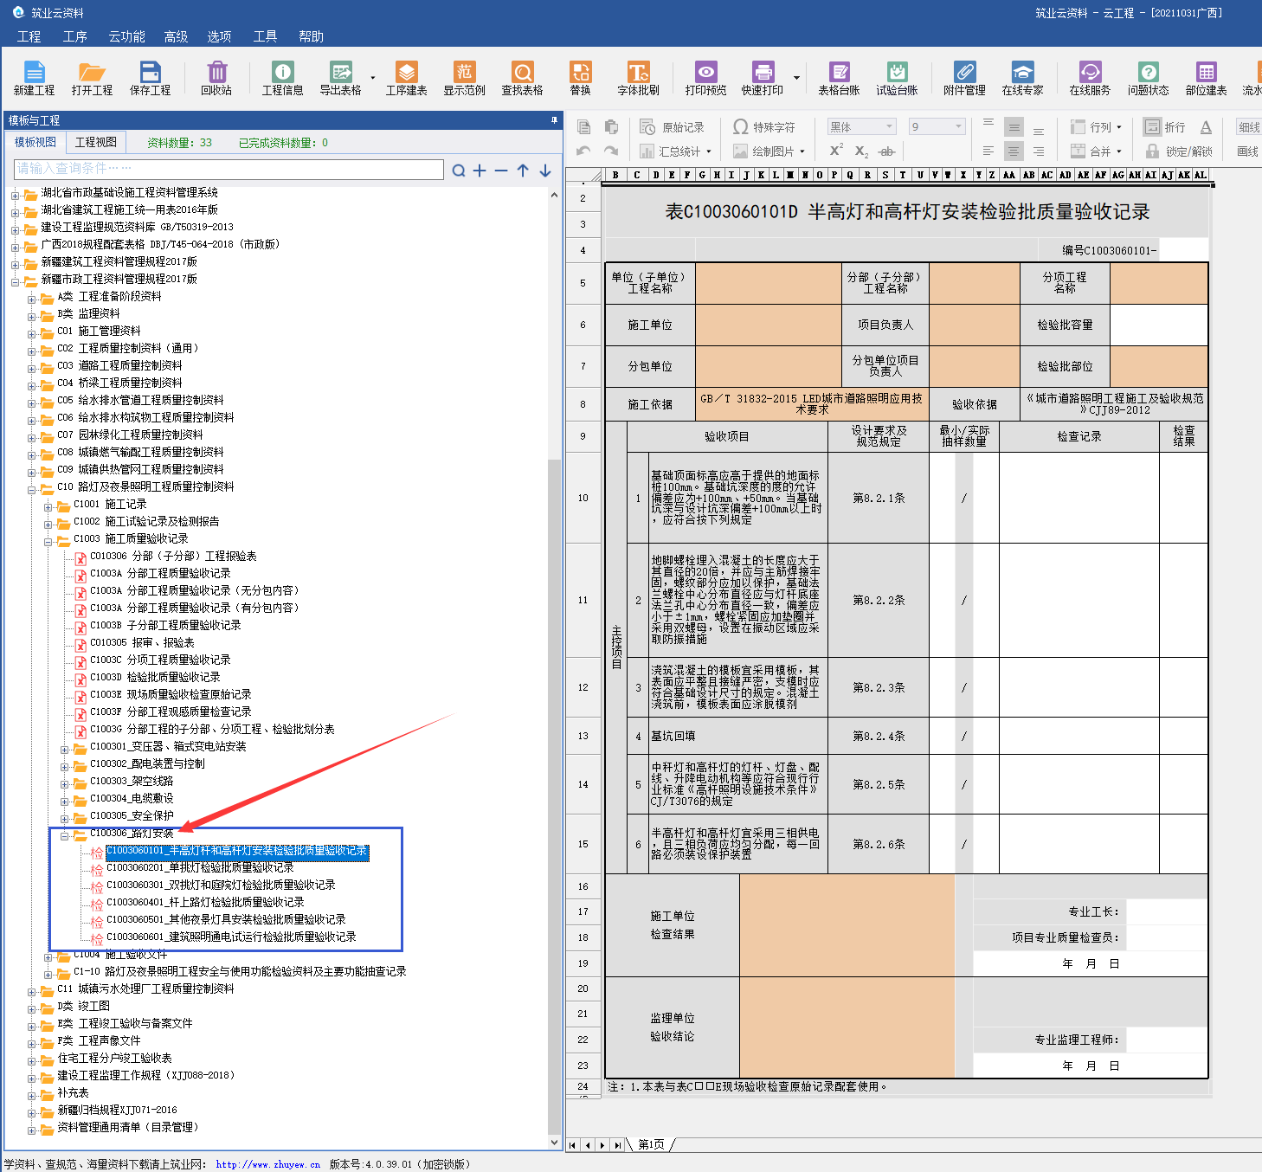Click 在线专家 online expert icon

click(1022, 78)
